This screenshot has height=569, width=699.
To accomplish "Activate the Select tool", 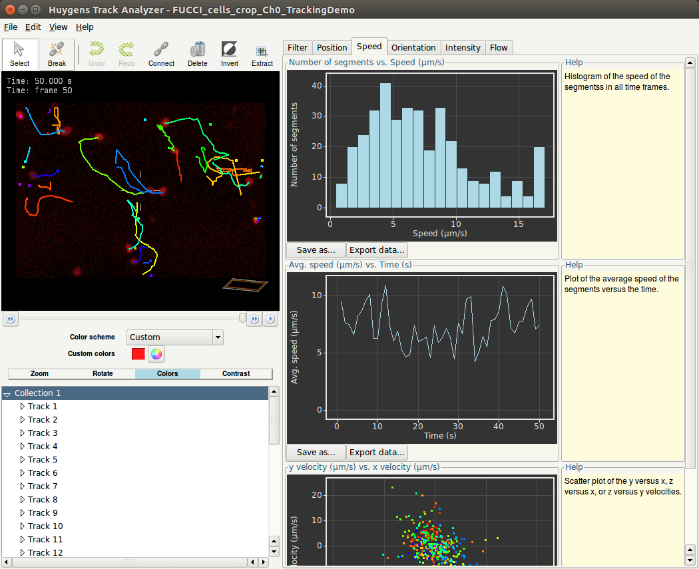I will tap(20, 54).
